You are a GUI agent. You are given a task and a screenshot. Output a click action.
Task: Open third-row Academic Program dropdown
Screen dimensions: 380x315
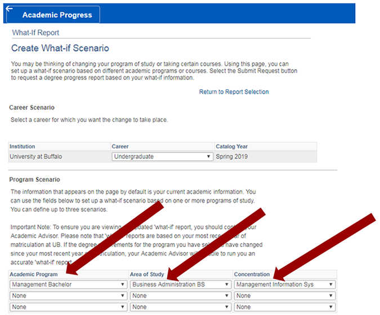[68, 307]
